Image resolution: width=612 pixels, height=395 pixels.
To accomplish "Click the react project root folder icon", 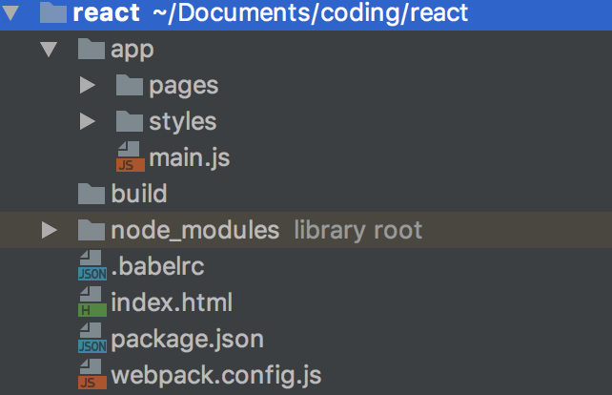I will pyautogui.click(x=54, y=13).
